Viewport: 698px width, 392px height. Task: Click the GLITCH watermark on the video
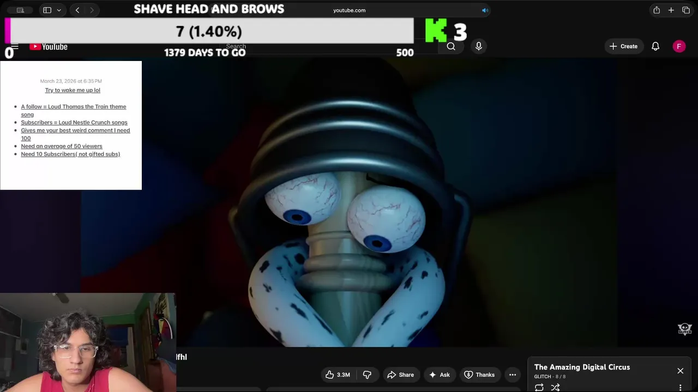coord(684,329)
